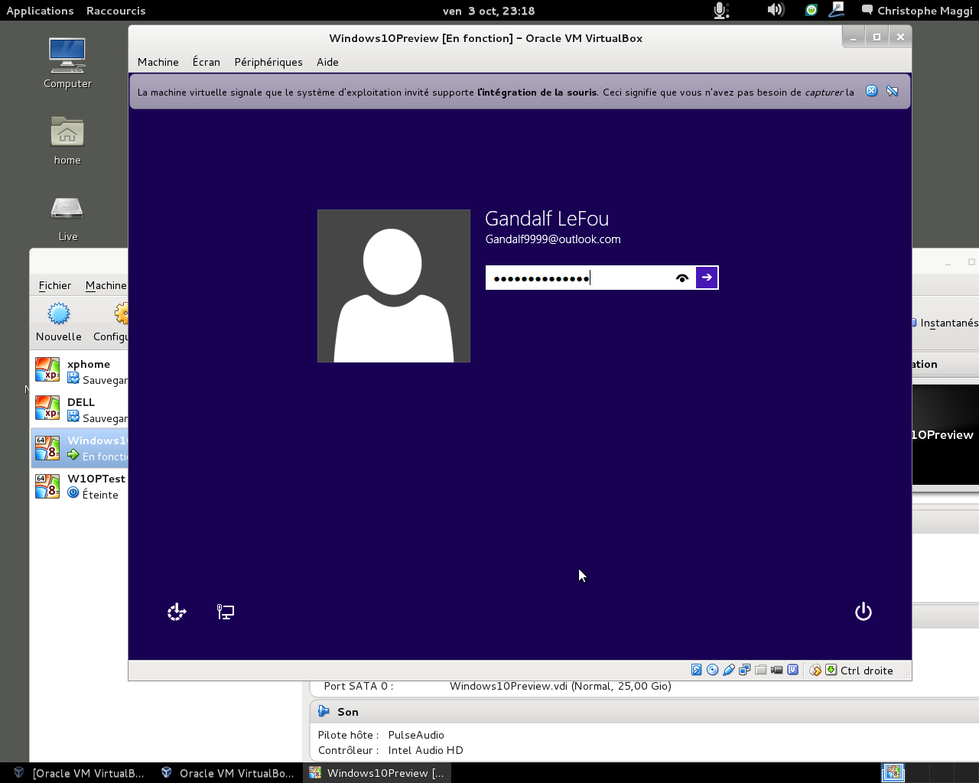This screenshot has height=783, width=979.
Task: Click the clock ven 3 oct, 23:18
Action: pos(489,11)
